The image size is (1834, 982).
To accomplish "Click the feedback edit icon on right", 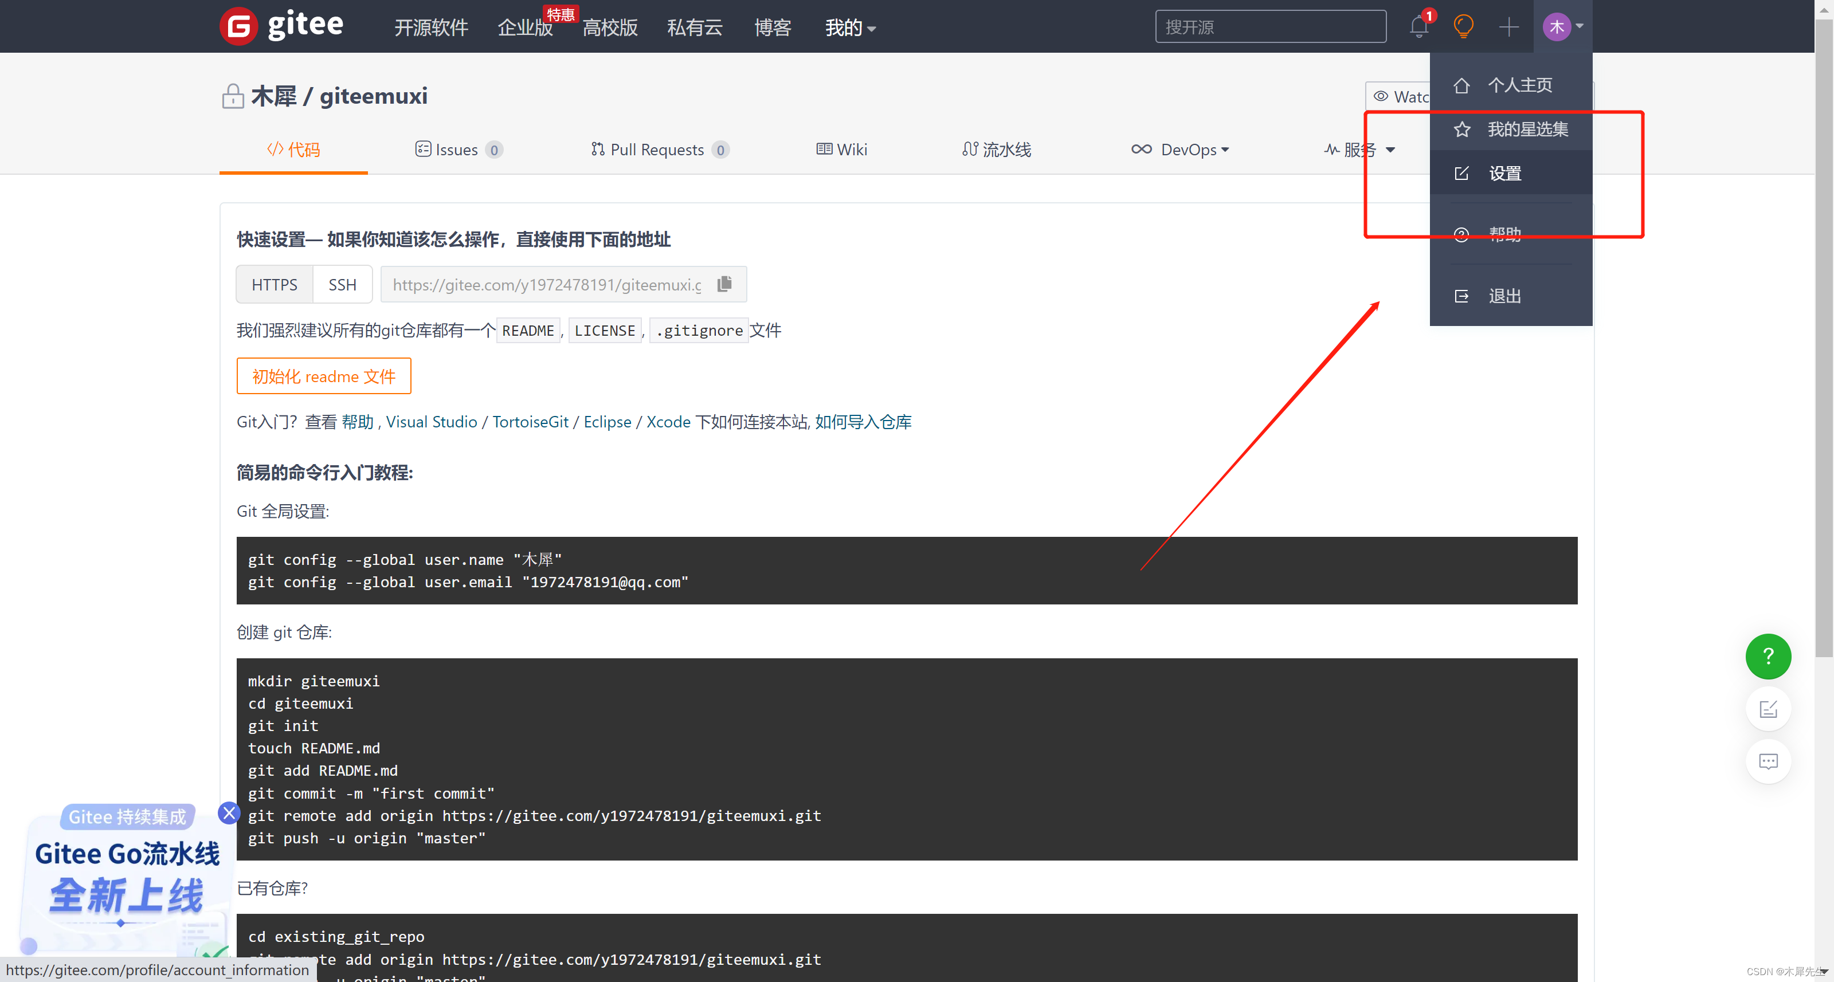I will 1768,709.
